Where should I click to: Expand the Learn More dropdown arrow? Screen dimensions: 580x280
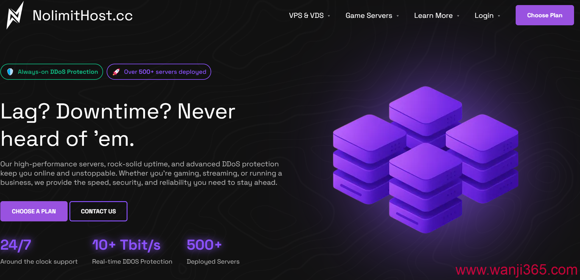(x=458, y=16)
